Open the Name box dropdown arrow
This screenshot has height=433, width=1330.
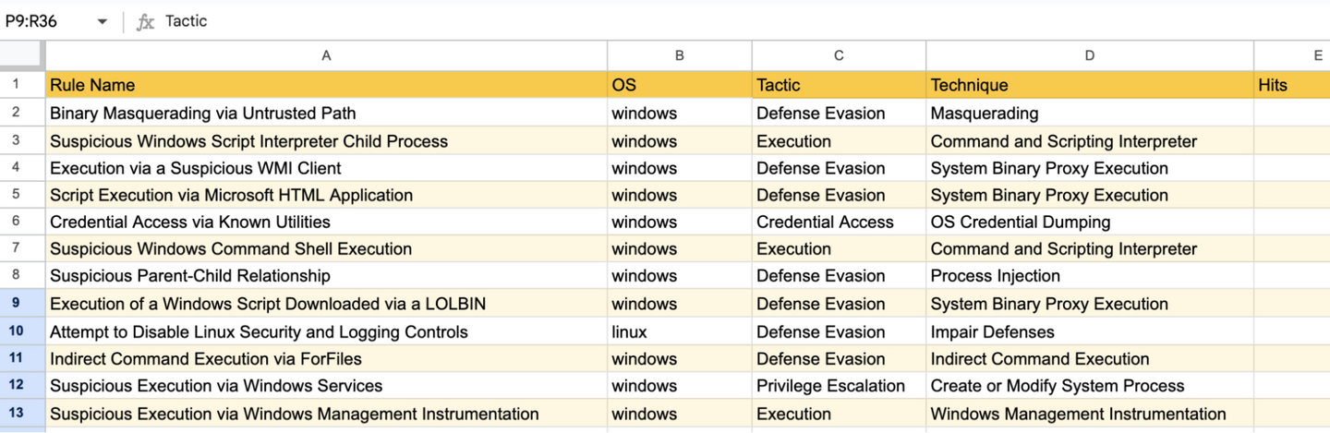point(102,21)
